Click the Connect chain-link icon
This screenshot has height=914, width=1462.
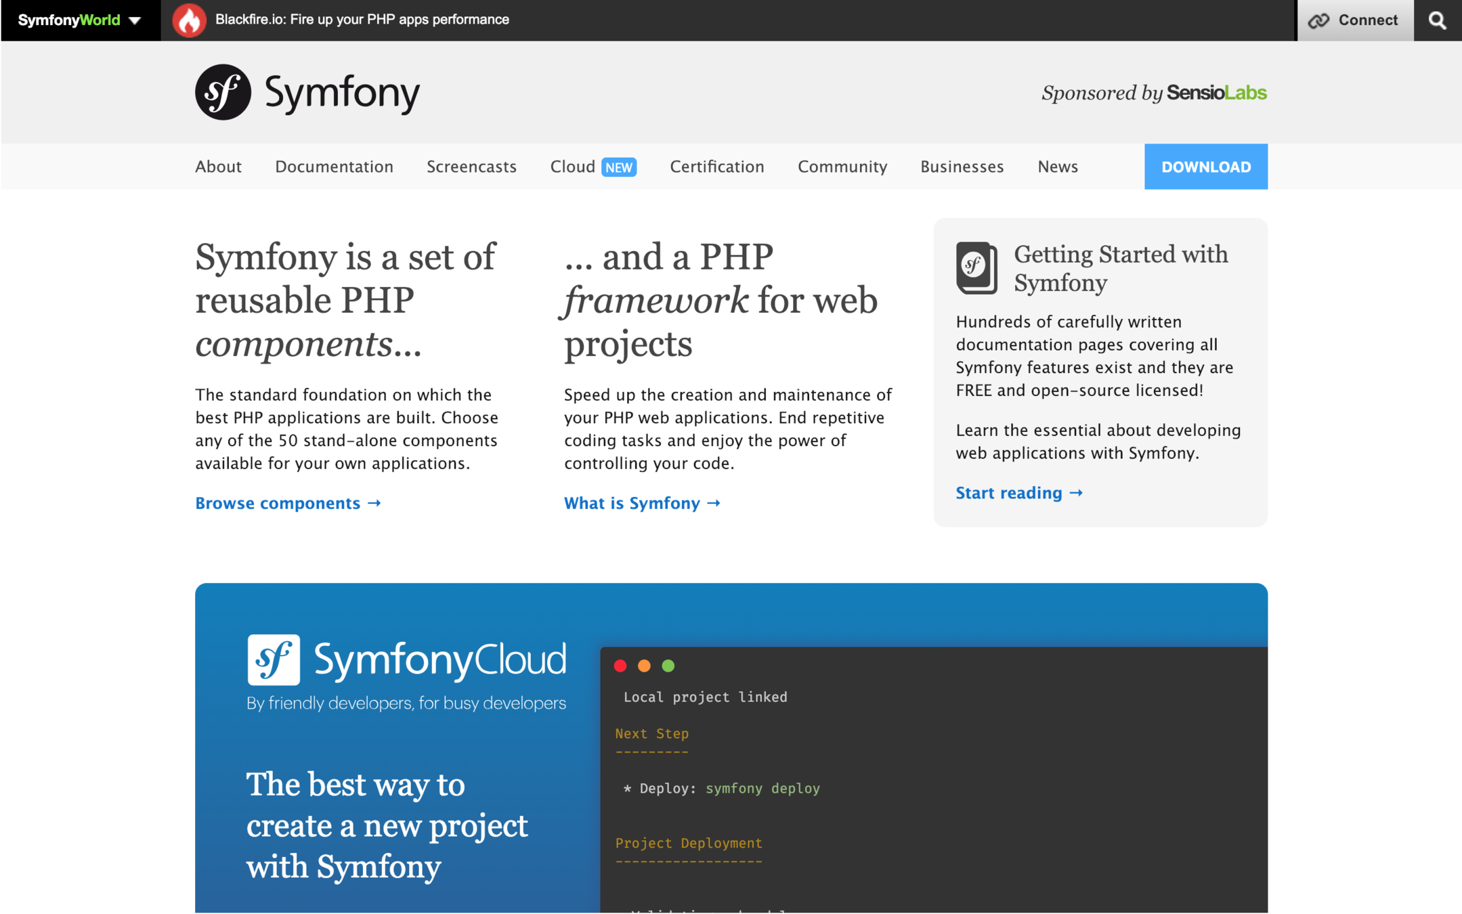pyautogui.click(x=1318, y=20)
